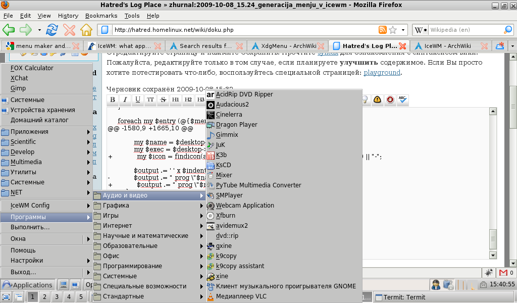Viewport: 517px width, 303px height.
Task: Expand the Scientific submenu
Action: coord(46,142)
